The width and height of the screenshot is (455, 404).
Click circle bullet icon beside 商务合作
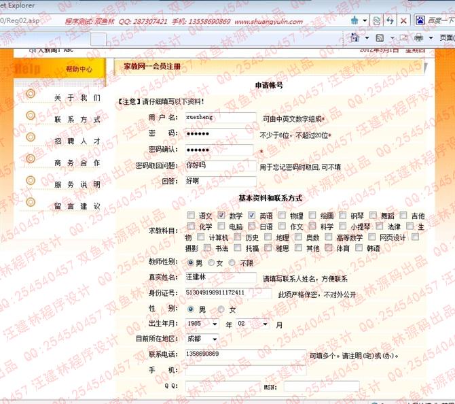31,158
